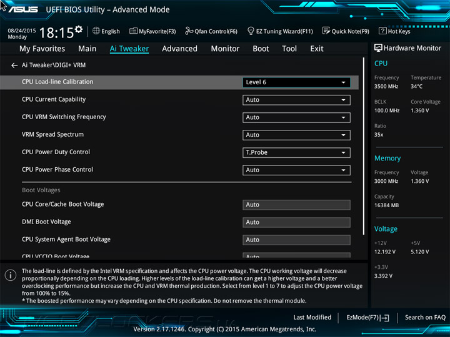Switch to Main tab
The image size is (450, 337).
(87, 49)
